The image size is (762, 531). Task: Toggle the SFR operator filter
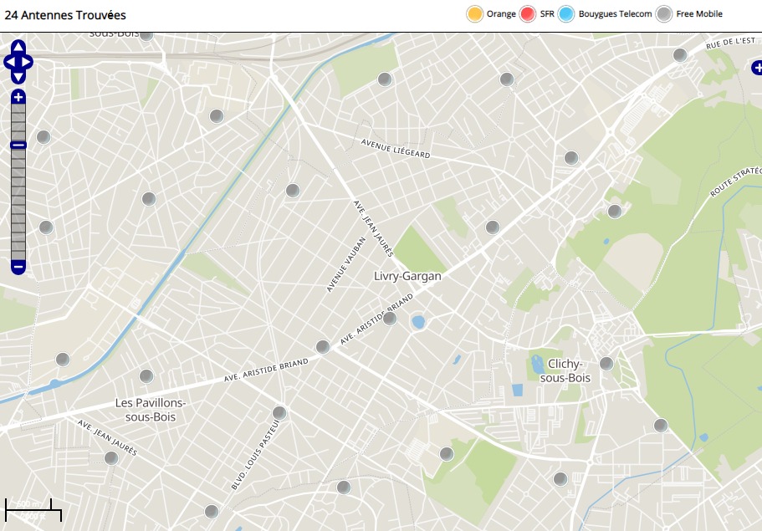(528, 14)
